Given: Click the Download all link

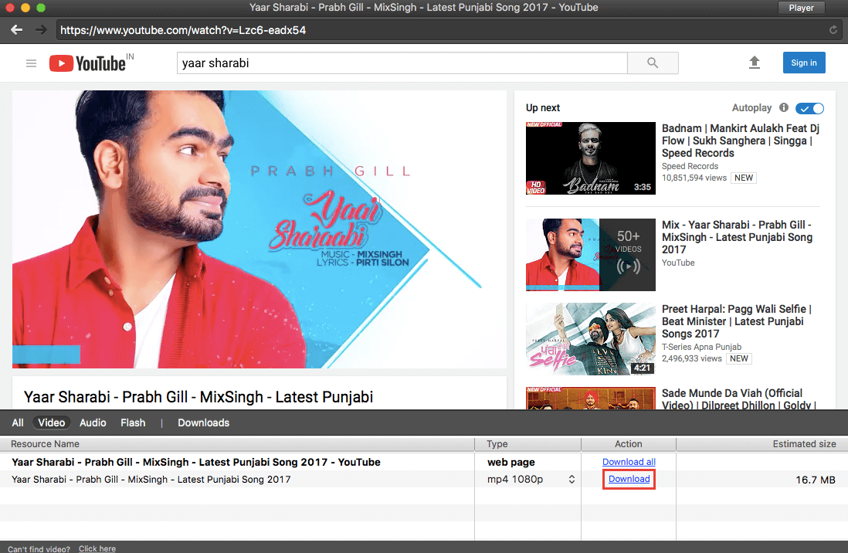Looking at the screenshot, I should (629, 462).
